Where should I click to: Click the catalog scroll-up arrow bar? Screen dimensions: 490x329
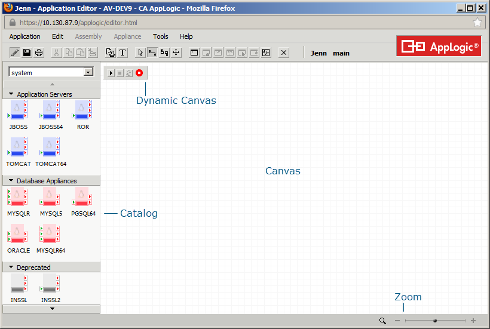(51, 84)
